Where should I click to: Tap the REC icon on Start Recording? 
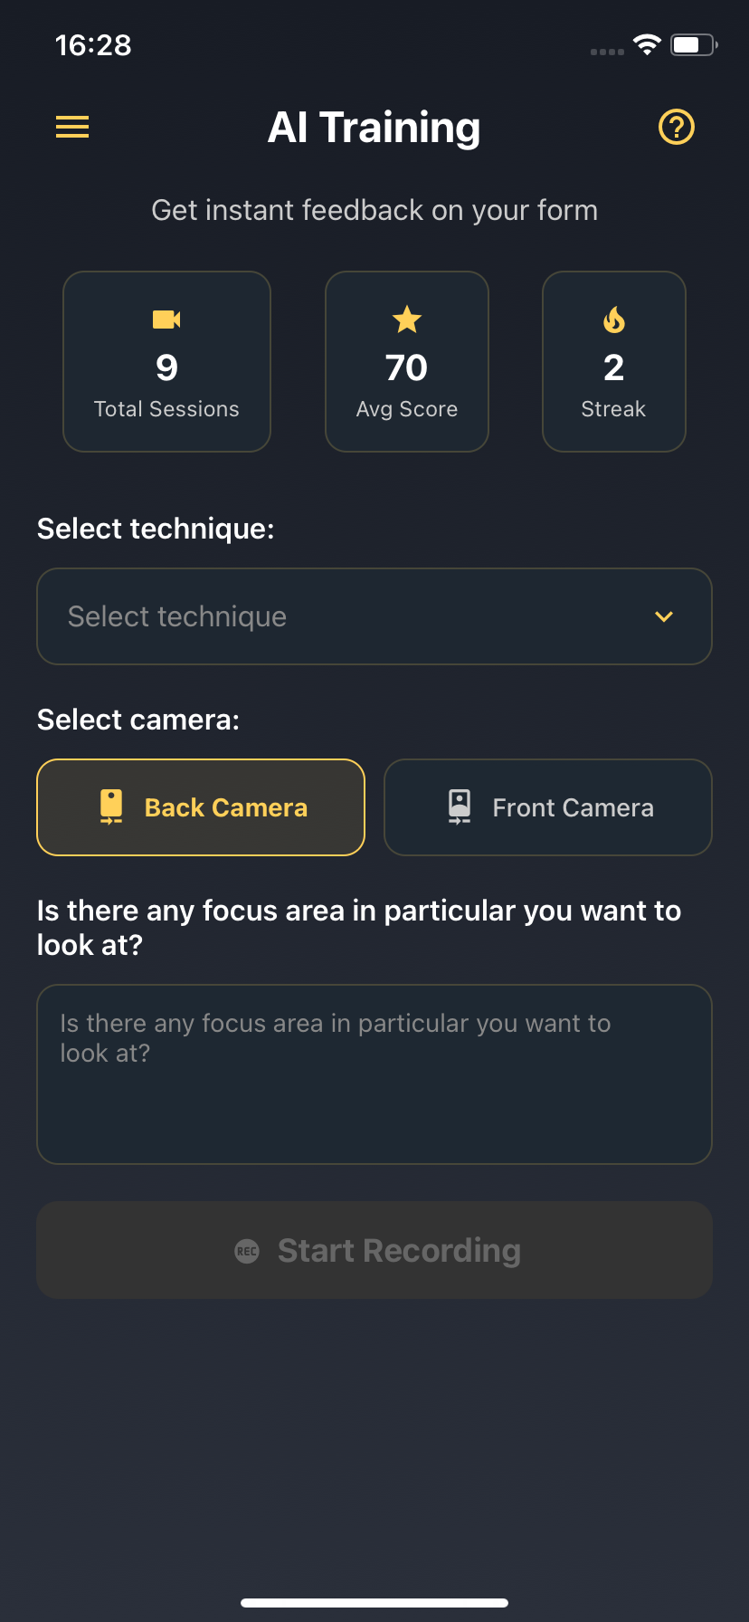pos(246,1251)
